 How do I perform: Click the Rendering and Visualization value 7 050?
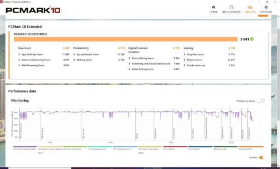pos(176,64)
